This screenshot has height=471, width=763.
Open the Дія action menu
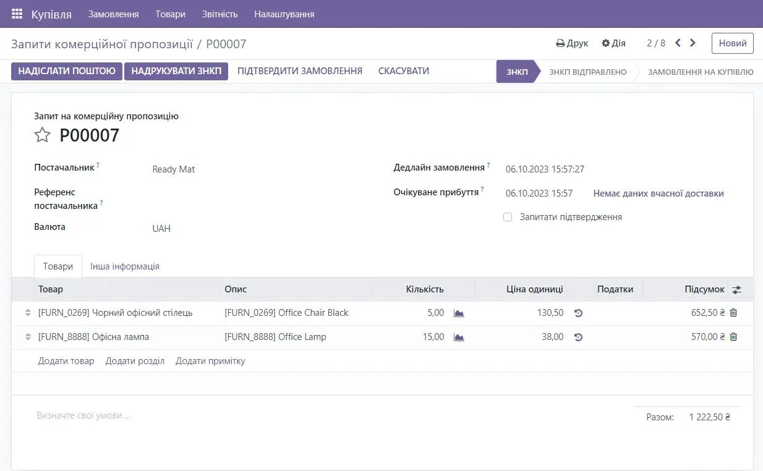click(x=613, y=43)
